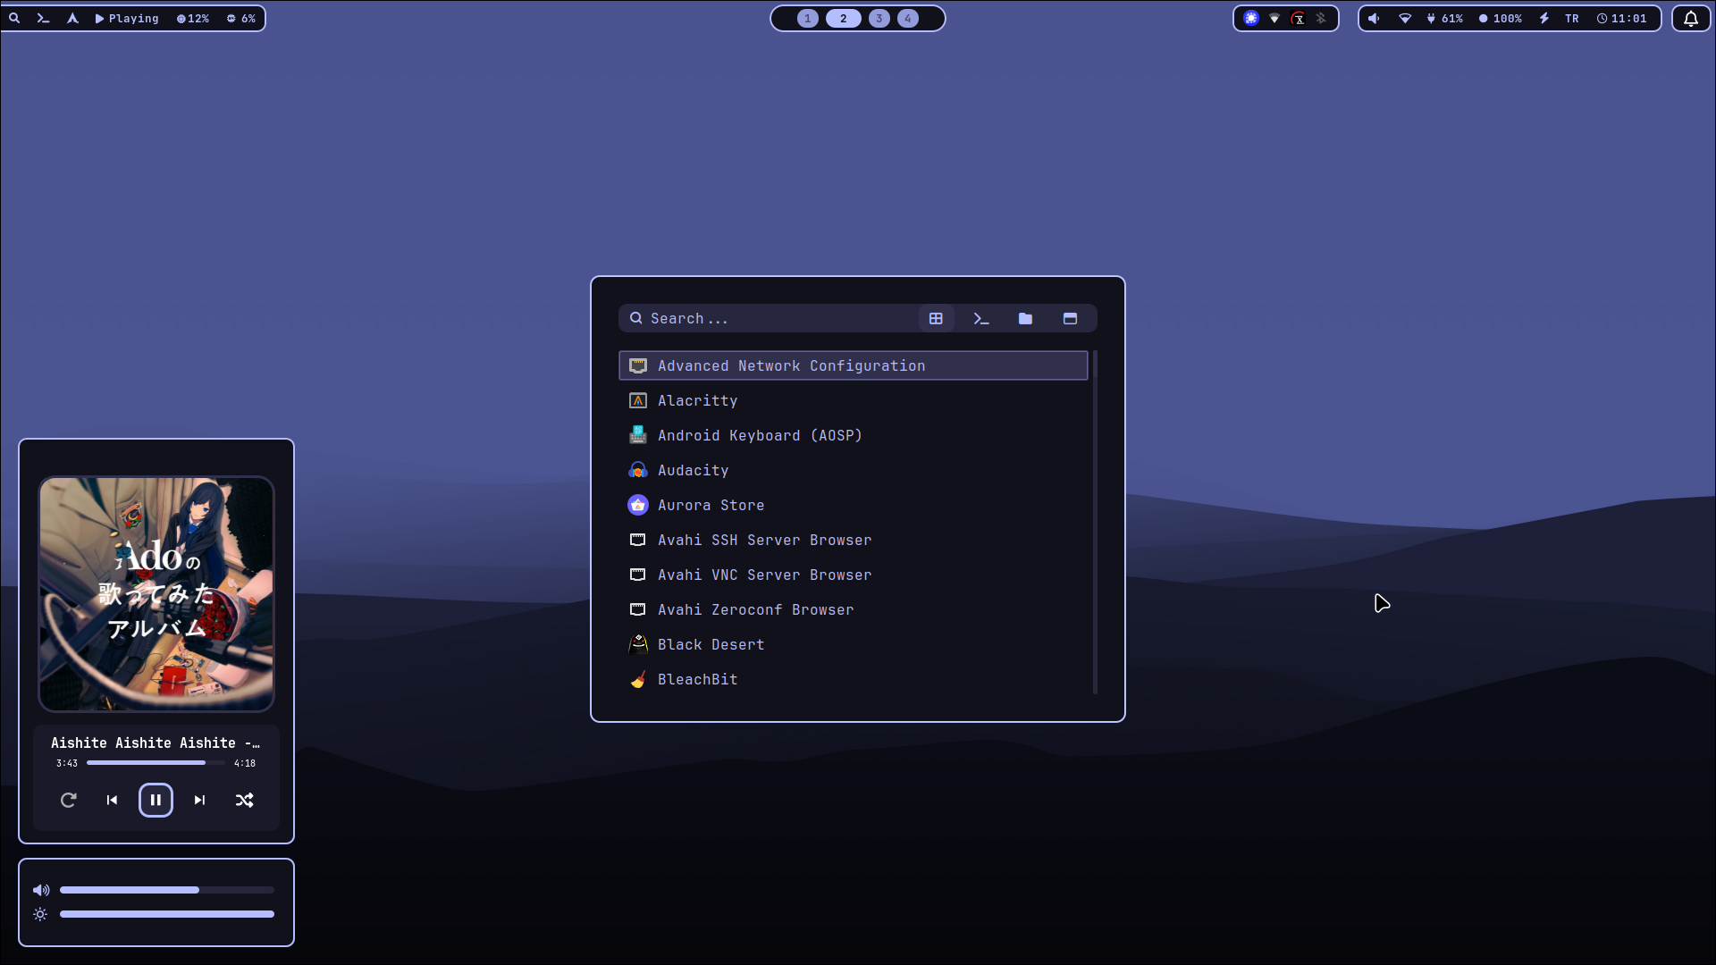Click the BleachBit broom icon
This screenshot has width=1716, height=965.
click(638, 679)
